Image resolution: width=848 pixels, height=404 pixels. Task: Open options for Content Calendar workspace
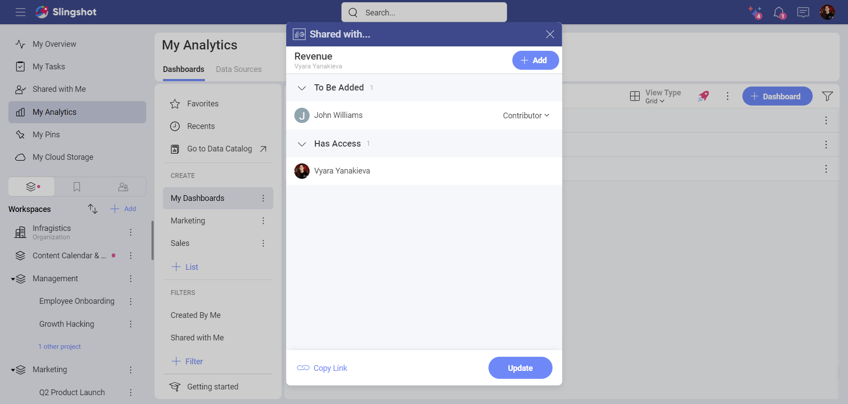(131, 256)
